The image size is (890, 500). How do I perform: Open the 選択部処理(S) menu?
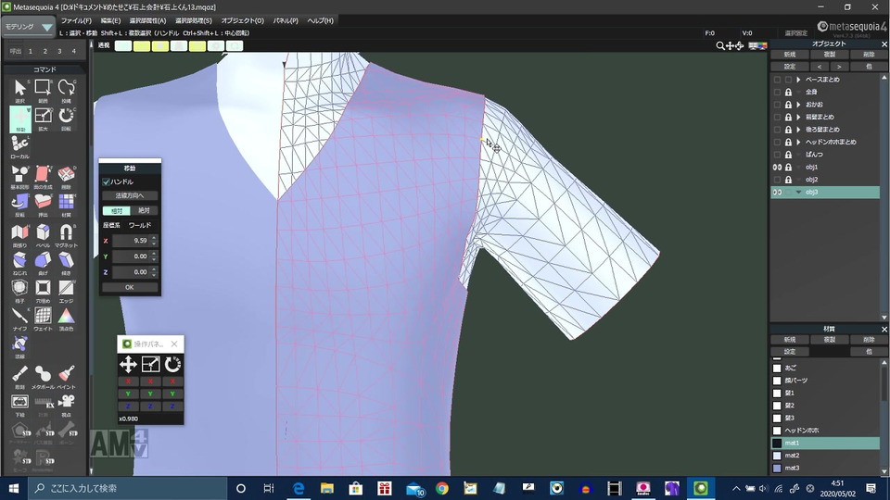[191, 20]
